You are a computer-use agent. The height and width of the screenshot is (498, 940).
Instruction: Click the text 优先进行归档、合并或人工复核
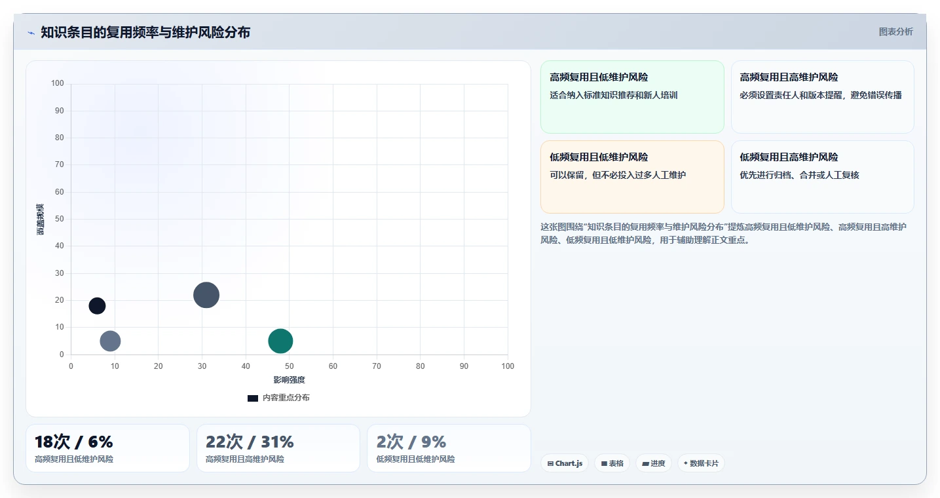799,175
